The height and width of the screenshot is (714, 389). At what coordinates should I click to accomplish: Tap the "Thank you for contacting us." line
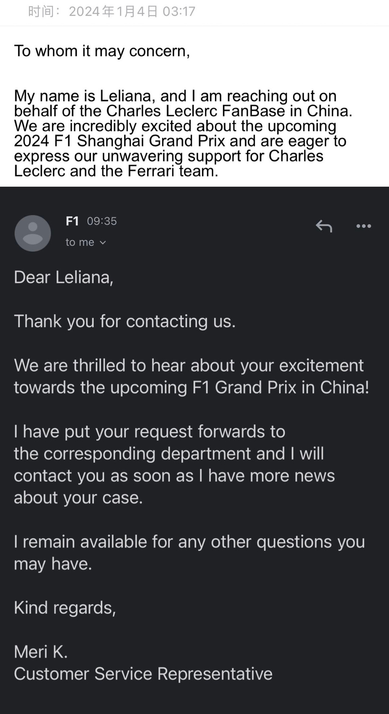click(x=125, y=321)
